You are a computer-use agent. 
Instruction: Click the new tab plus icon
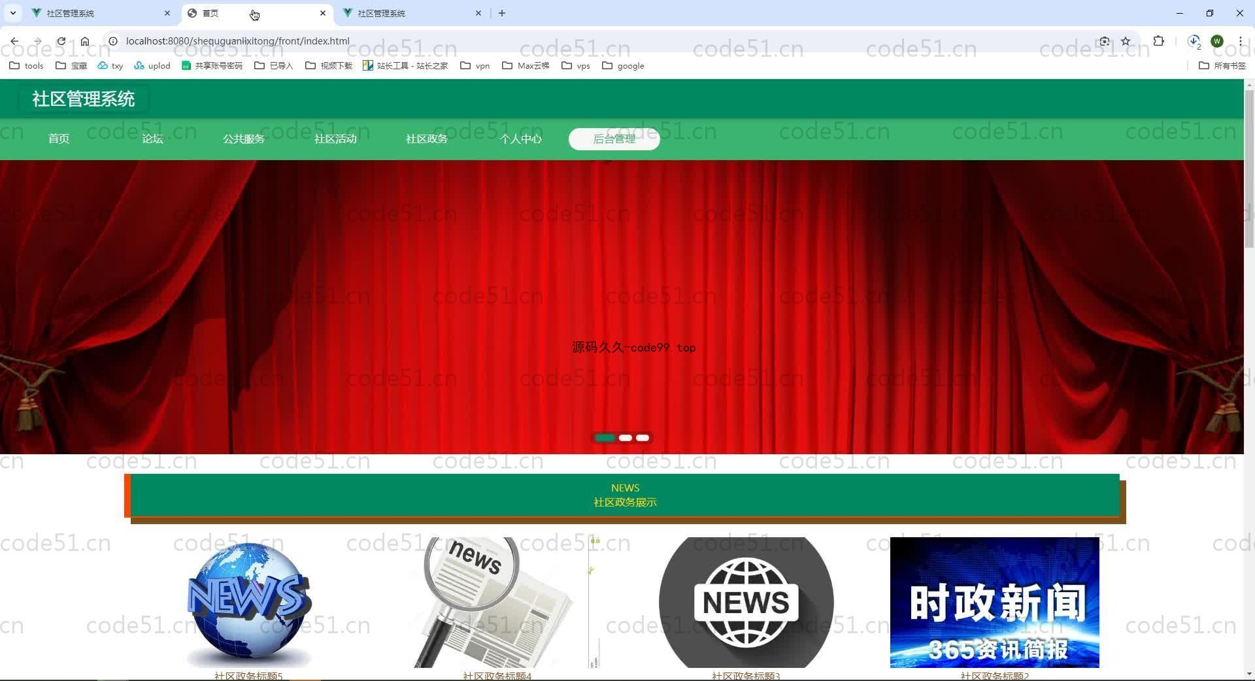(x=502, y=13)
